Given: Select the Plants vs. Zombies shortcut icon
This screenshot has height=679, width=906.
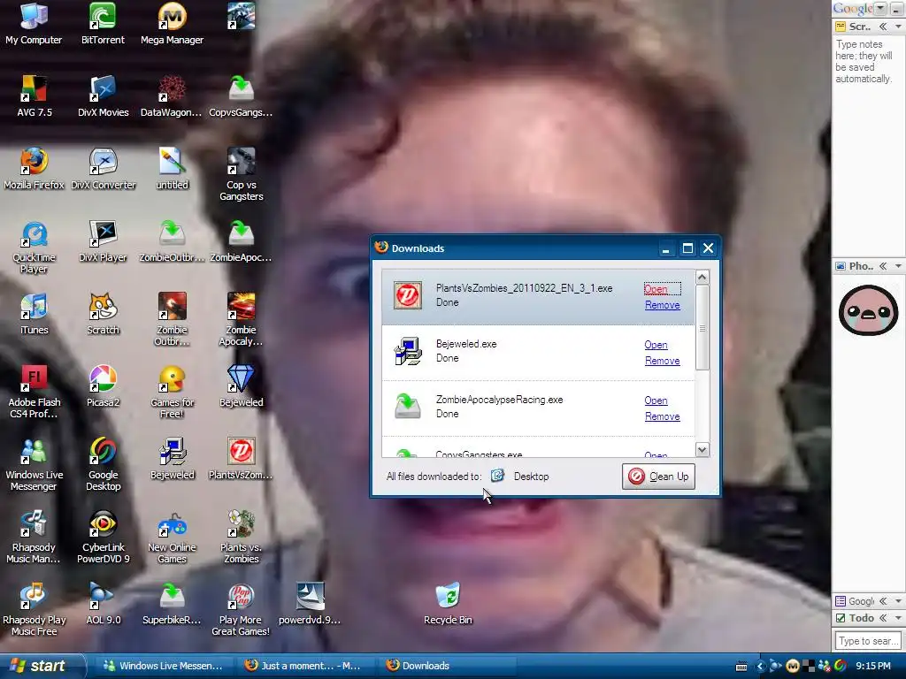Looking at the screenshot, I should (242, 537).
